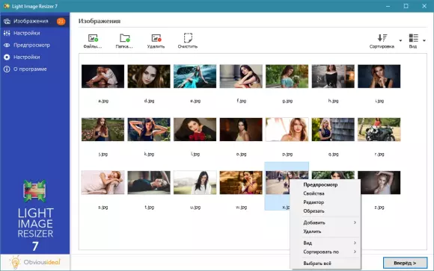Open Настройки with the gear icon
The width and height of the screenshot is (434, 271).
(x=34, y=57)
